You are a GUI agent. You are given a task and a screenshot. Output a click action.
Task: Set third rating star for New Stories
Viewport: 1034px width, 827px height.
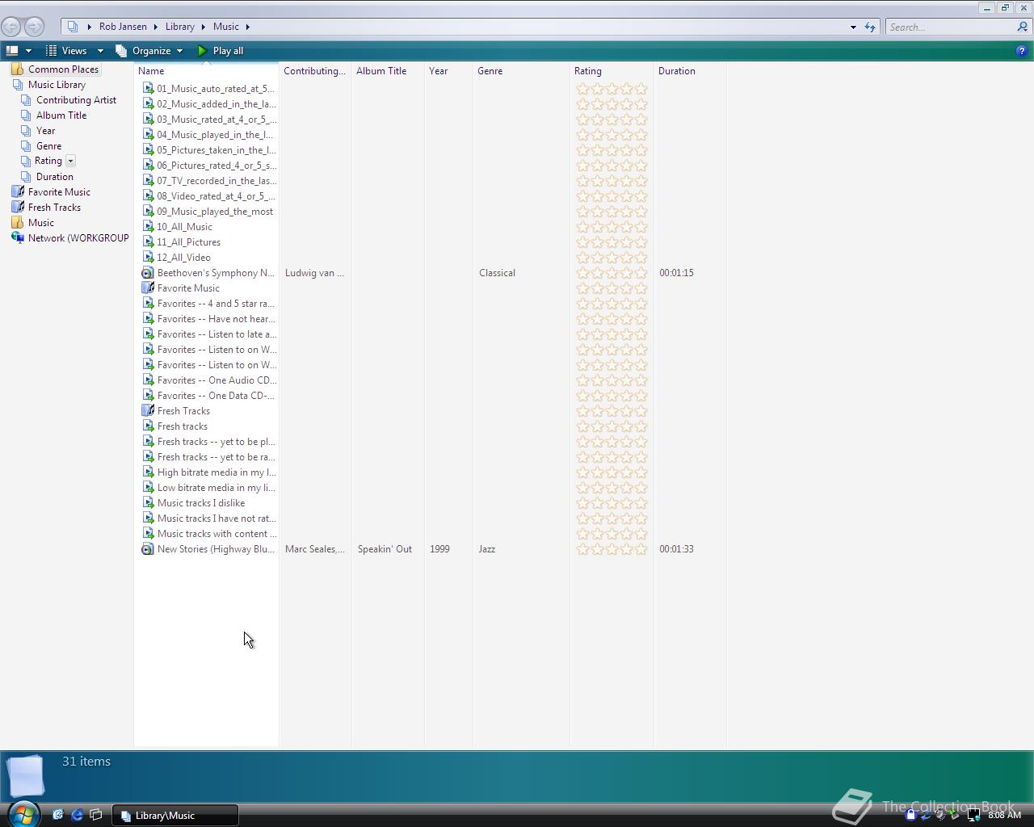pos(612,549)
